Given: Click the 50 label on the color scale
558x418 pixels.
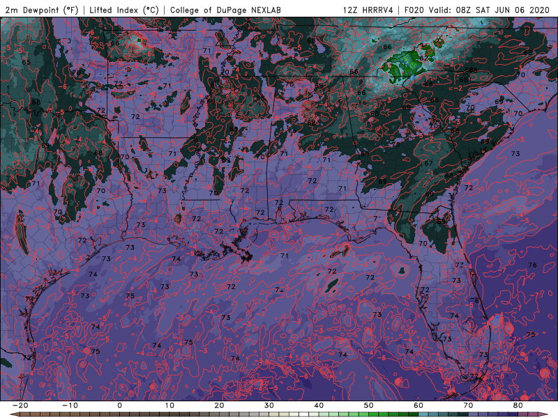Looking at the screenshot, I should click(x=369, y=405).
